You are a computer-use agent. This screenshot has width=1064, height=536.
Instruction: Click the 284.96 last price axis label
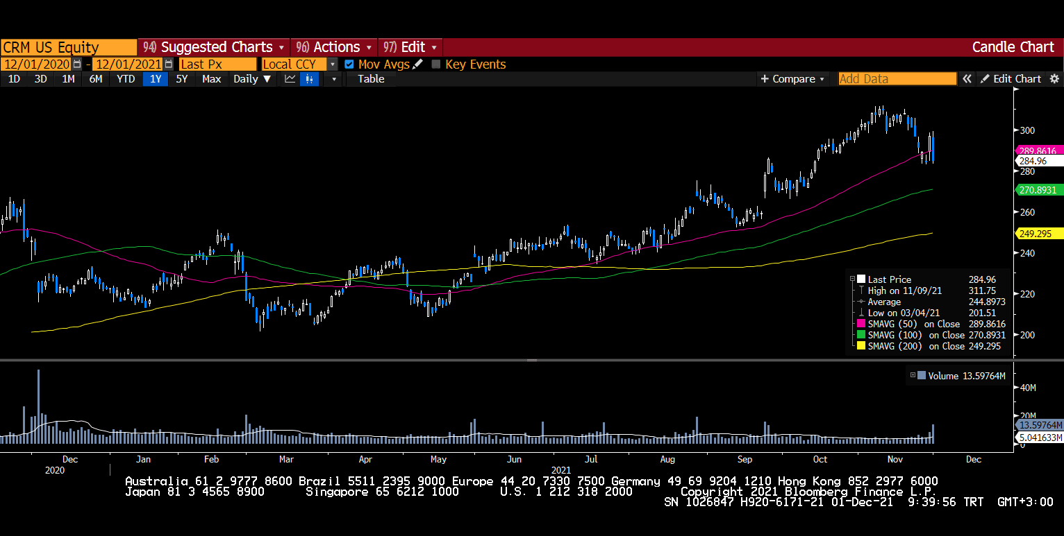(x=1039, y=161)
